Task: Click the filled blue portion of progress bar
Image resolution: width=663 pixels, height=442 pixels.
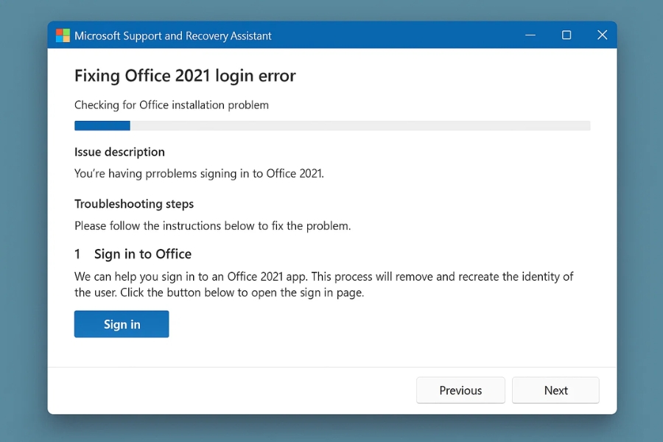Action: 102,126
